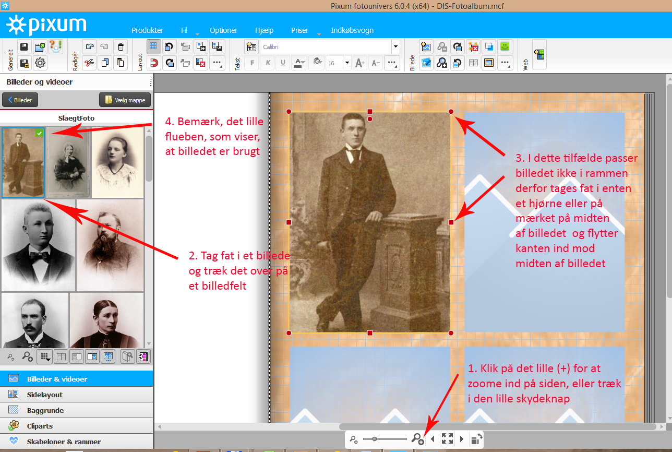Click the paste clipboard icon
The height and width of the screenshot is (452, 672).
pyautogui.click(x=121, y=63)
